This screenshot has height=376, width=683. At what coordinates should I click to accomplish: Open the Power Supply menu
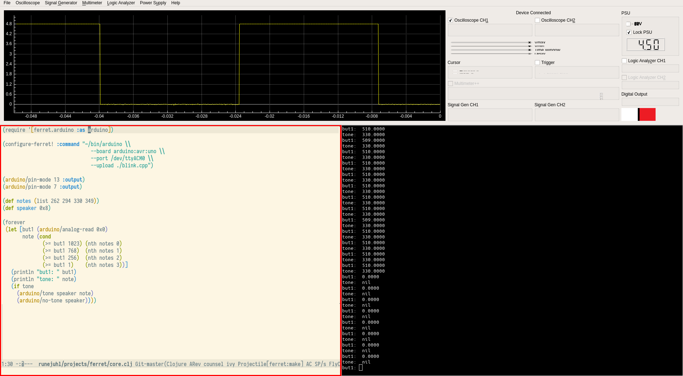pyautogui.click(x=153, y=3)
